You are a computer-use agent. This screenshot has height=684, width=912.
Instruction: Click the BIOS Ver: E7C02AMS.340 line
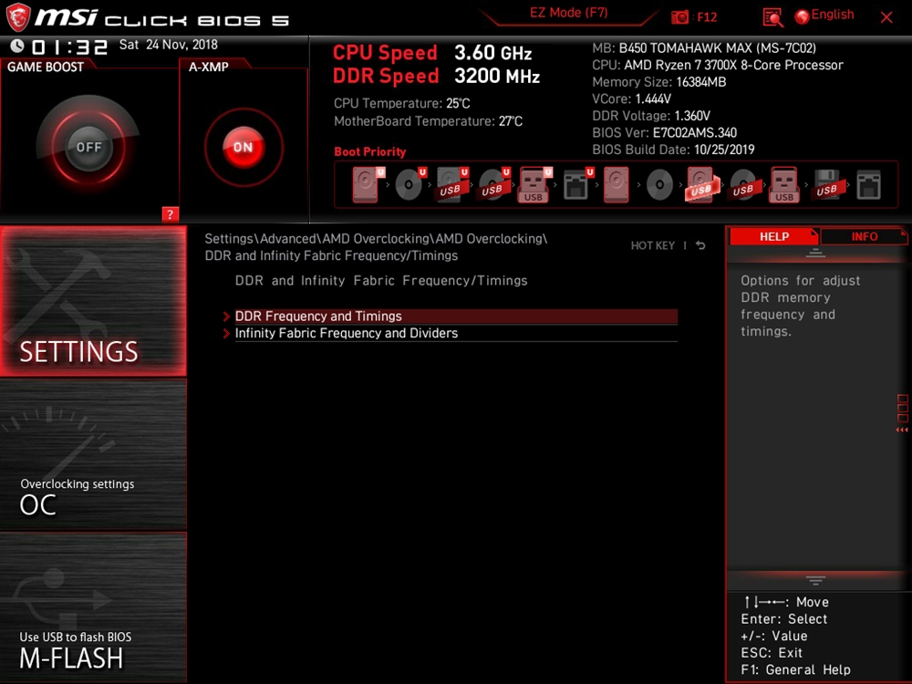pos(664,132)
